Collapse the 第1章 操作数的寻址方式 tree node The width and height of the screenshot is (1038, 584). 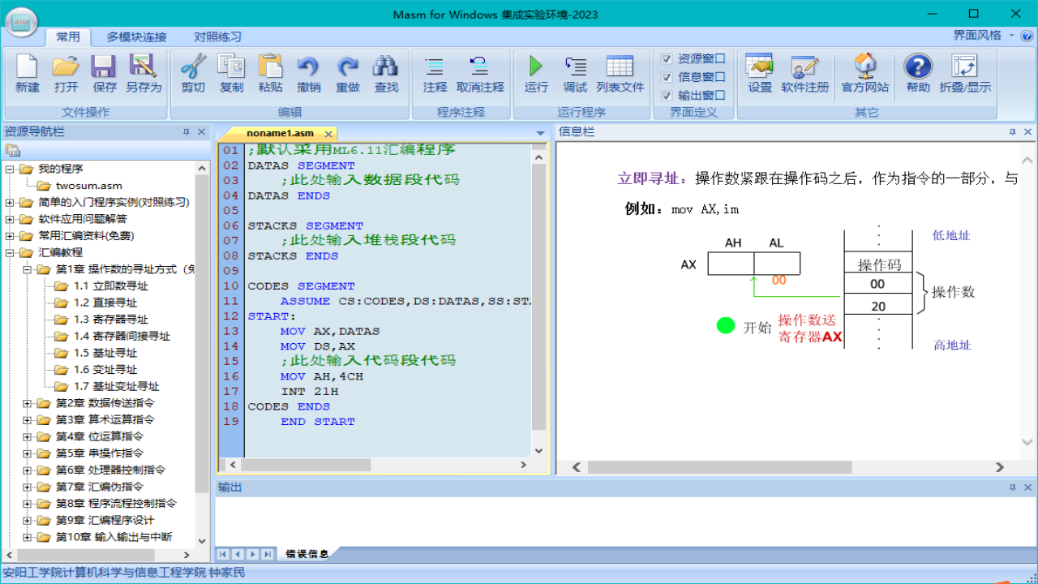[25, 269]
